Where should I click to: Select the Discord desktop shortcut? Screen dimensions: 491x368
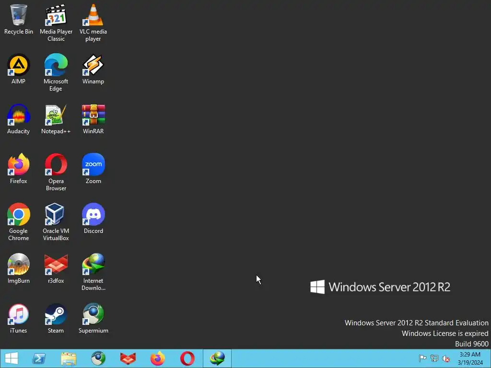coord(94,218)
